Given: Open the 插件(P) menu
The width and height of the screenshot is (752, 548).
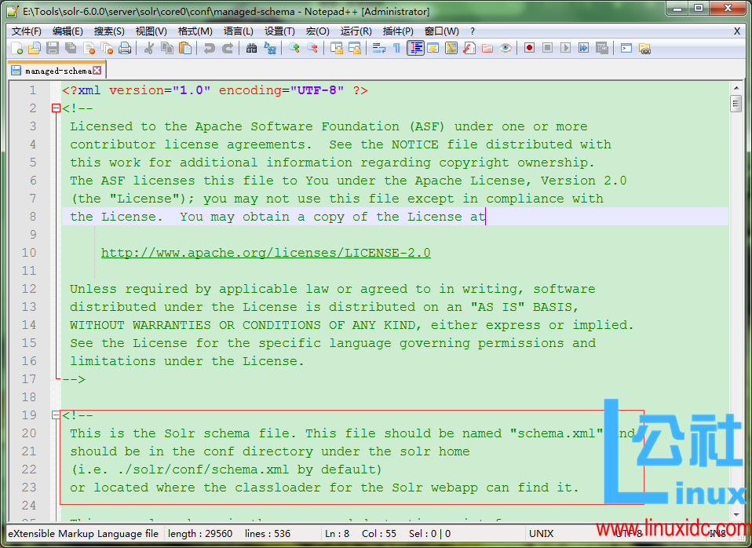Looking at the screenshot, I should tap(399, 31).
